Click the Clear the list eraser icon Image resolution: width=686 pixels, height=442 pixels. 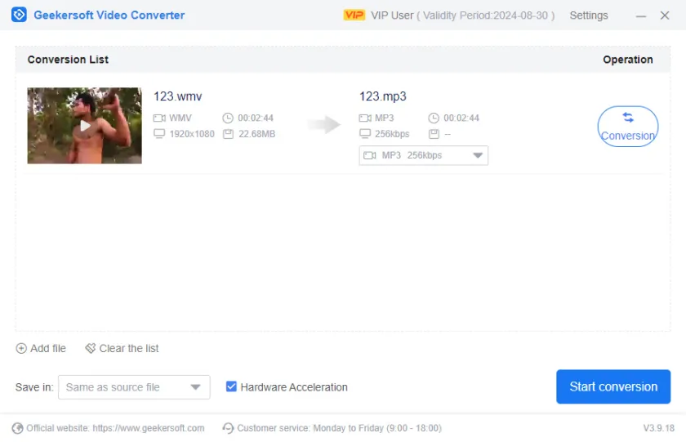click(90, 348)
